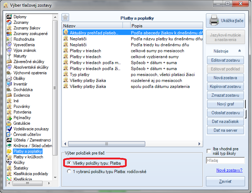Click Editovať zostavu button
This screenshot has width=252, height=193.
[225, 60]
